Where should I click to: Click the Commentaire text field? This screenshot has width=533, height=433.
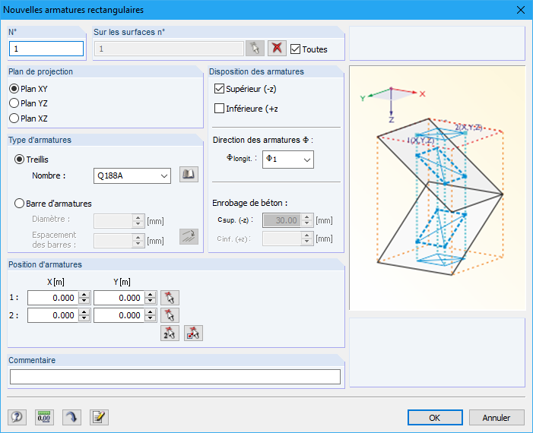pyautogui.click(x=175, y=377)
